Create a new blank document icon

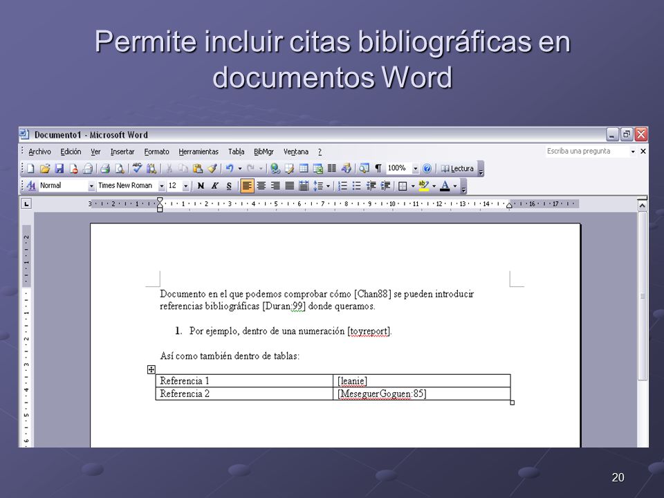30,169
